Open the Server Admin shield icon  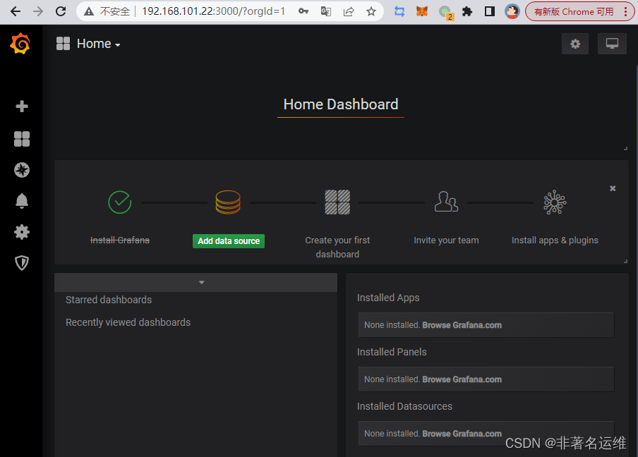point(22,263)
